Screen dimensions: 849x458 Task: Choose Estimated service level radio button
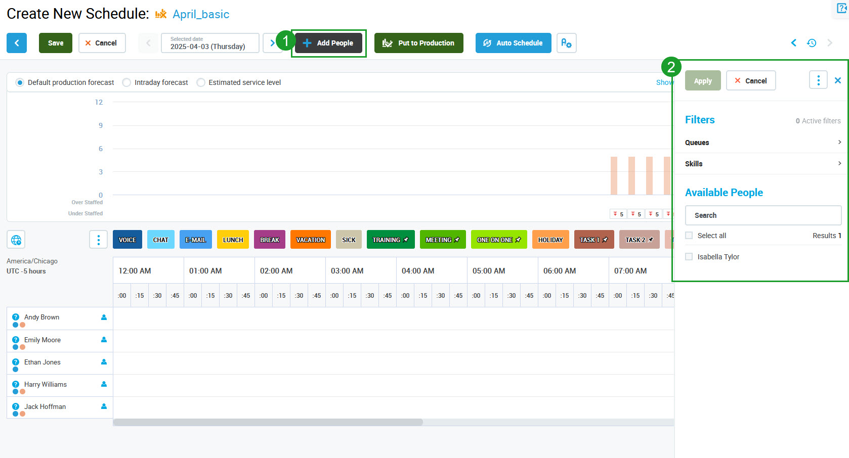point(201,82)
